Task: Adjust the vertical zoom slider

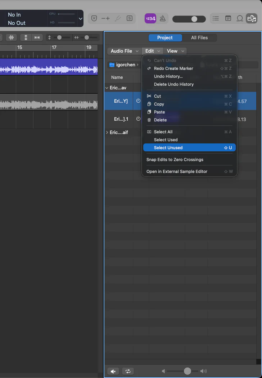Action: click(59, 37)
